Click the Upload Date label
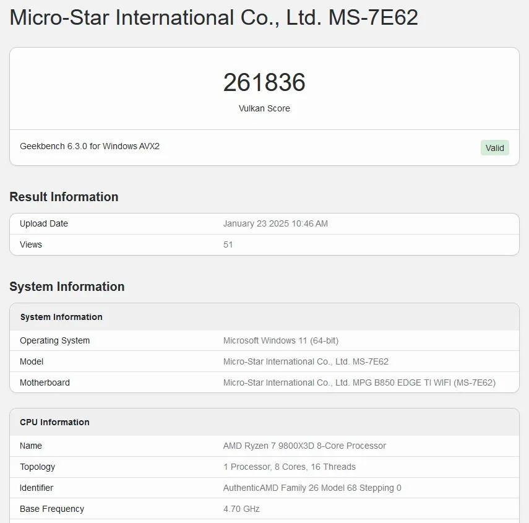Screen dimensions: 529x523 (x=44, y=223)
